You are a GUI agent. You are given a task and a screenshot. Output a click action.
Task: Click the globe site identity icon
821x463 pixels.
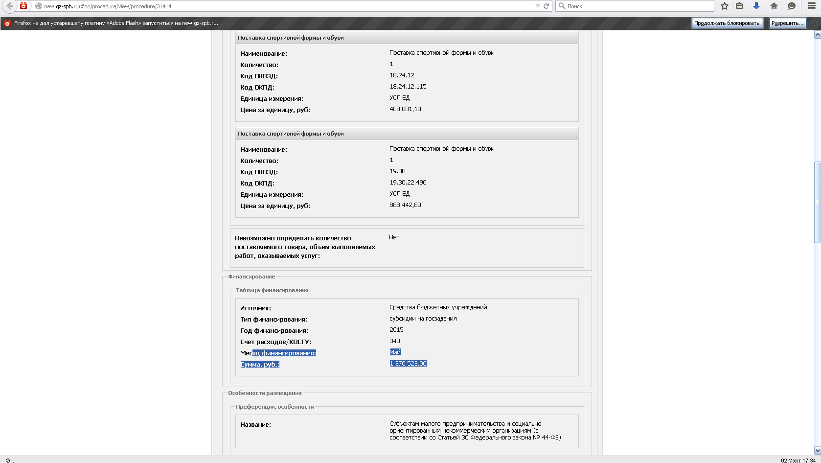[38, 6]
